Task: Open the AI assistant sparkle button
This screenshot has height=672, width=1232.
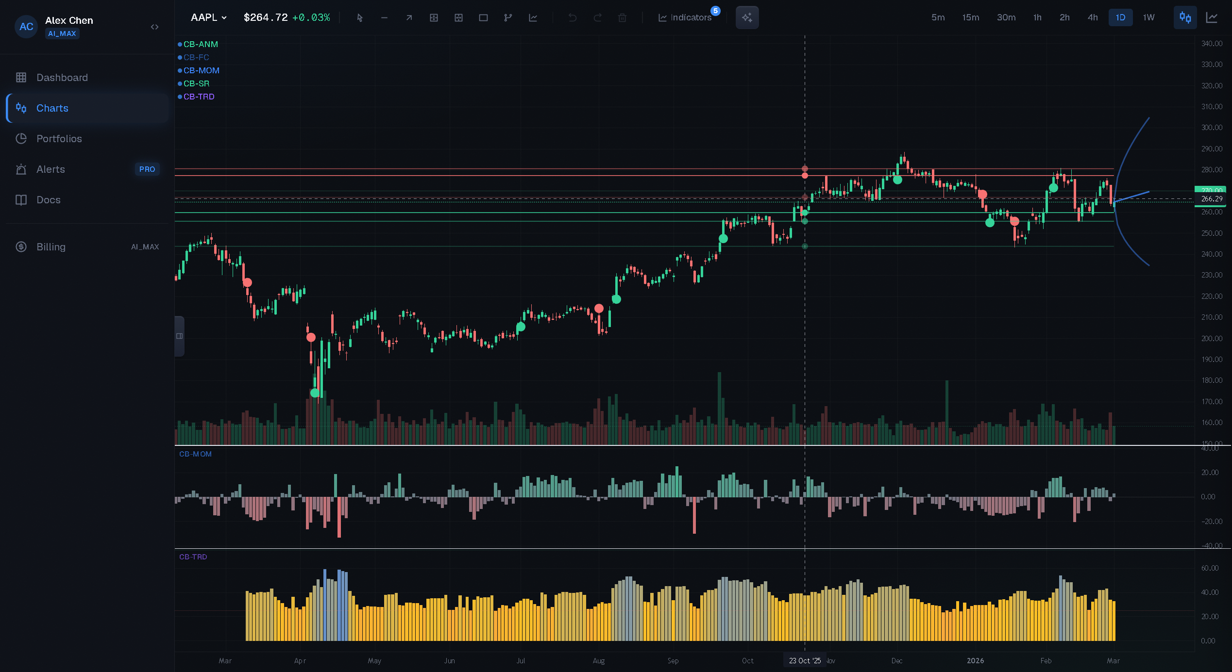Action: pos(746,17)
